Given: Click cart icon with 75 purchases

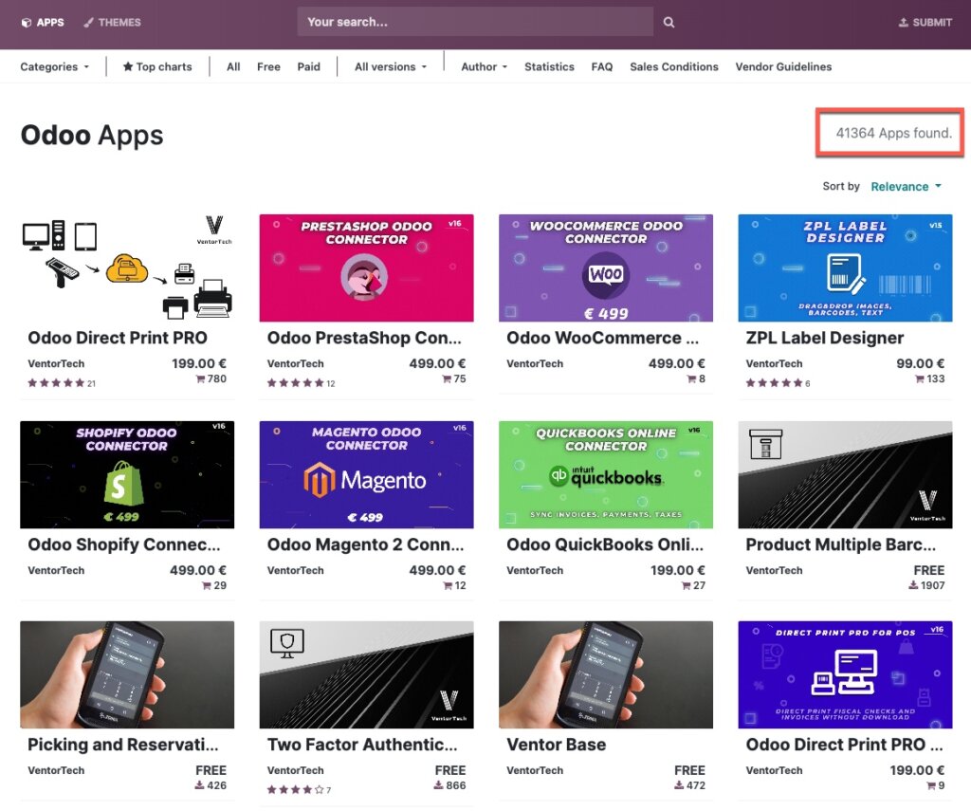Looking at the screenshot, I should click(x=447, y=378).
